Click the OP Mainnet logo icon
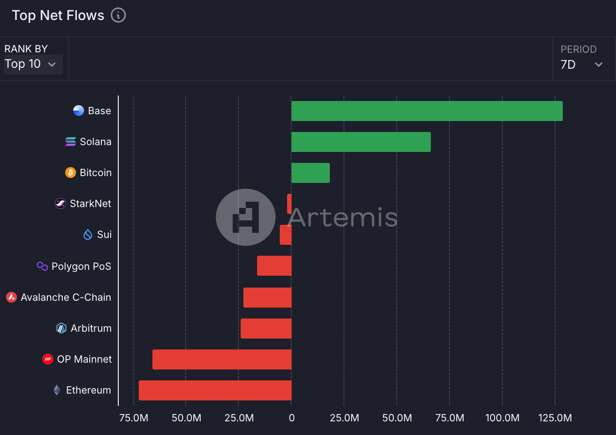This screenshot has height=435, width=616. (x=48, y=359)
